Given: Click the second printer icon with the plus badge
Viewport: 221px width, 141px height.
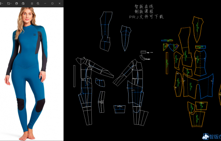Looking at the screenshot, I should coord(23,4).
